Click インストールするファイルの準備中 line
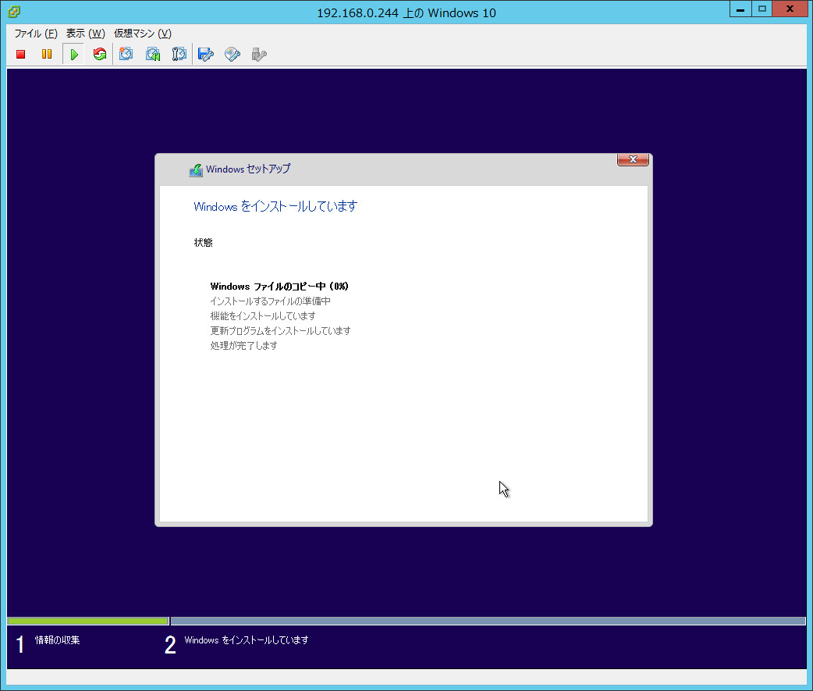813x691 pixels. pos(270,301)
